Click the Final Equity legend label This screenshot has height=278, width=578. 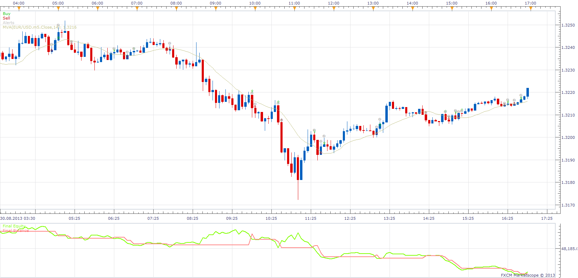click(x=14, y=226)
